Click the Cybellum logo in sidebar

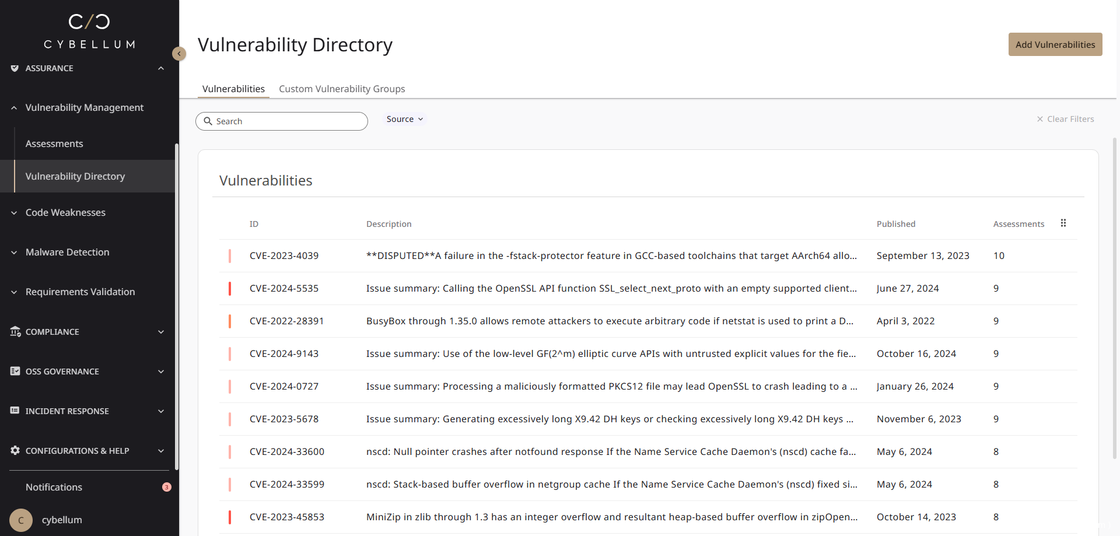point(89,31)
